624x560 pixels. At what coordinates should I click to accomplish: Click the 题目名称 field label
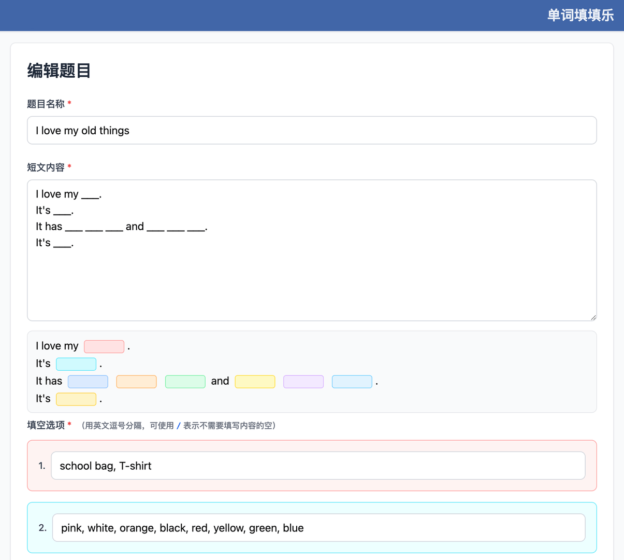pos(46,104)
